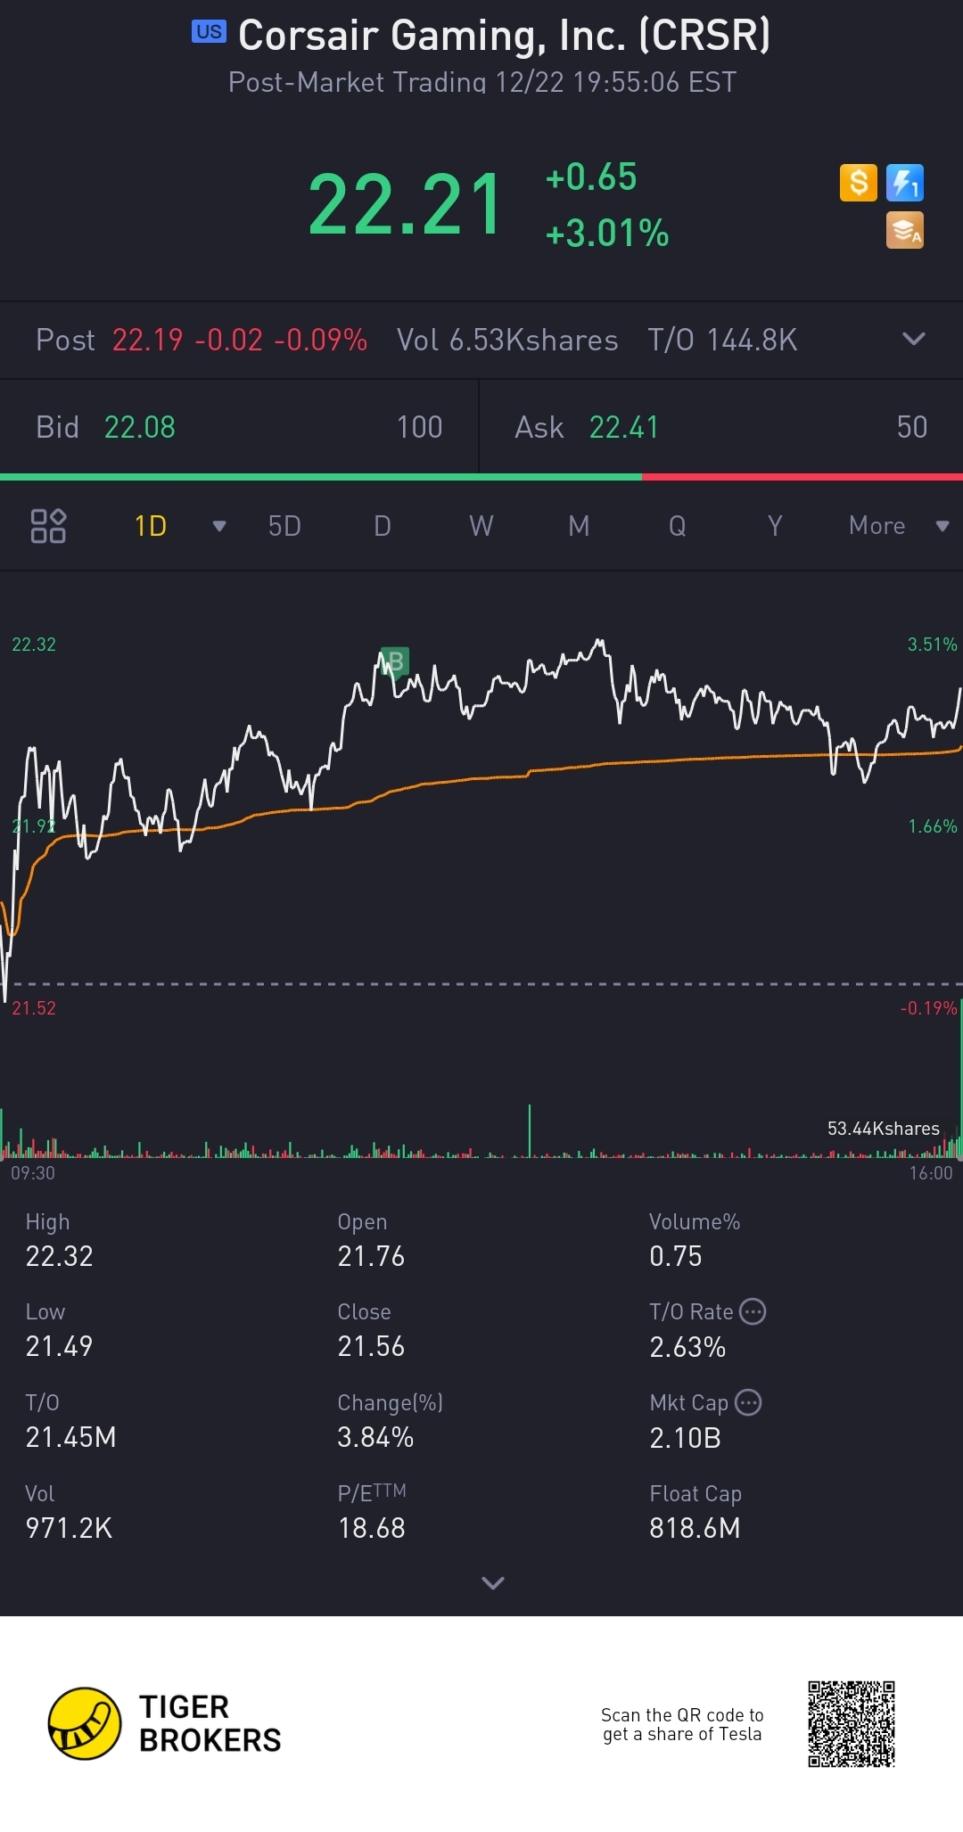The height and width of the screenshot is (1832, 963).
Task: Tap the Volume% value 0.75
Action: click(x=676, y=1256)
